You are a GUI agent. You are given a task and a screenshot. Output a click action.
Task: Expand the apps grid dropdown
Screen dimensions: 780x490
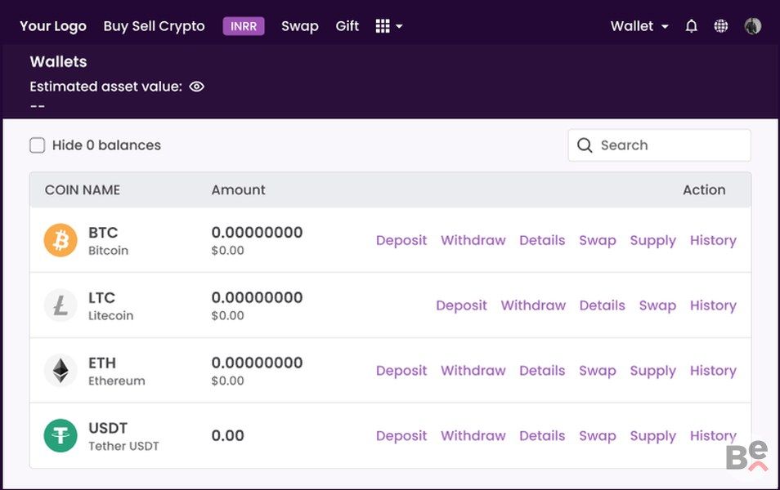[x=388, y=26]
